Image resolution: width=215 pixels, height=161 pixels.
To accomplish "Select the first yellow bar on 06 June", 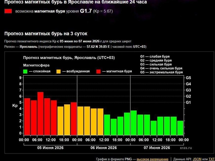I will 81,121.
